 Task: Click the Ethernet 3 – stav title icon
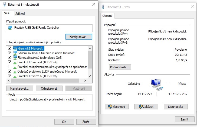tap(103, 6)
